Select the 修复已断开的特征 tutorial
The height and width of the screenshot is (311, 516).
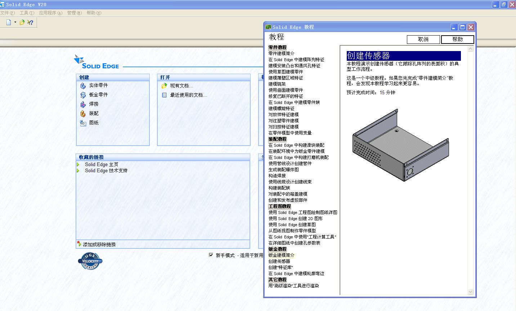coord(286,96)
